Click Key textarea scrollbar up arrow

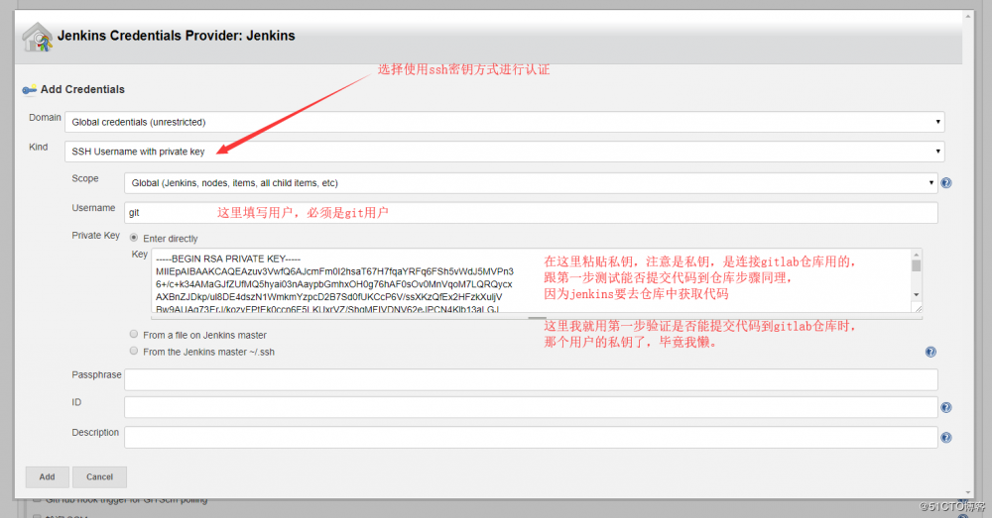click(x=916, y=254)
